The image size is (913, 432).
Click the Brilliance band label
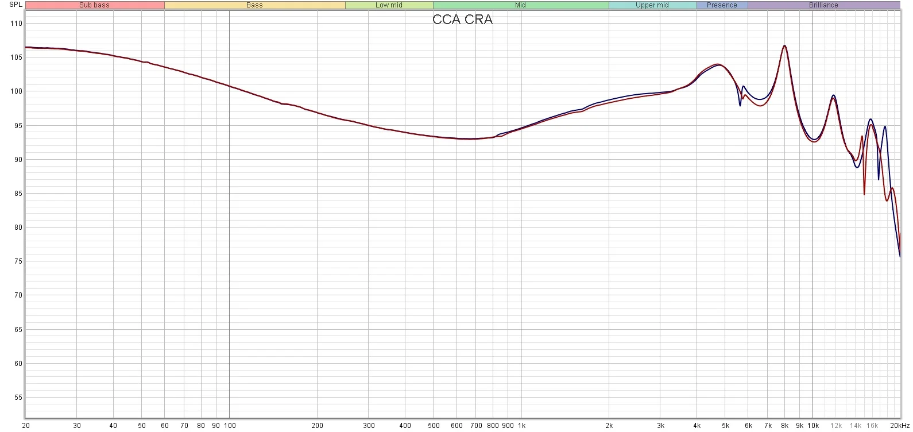click(823, 5)
